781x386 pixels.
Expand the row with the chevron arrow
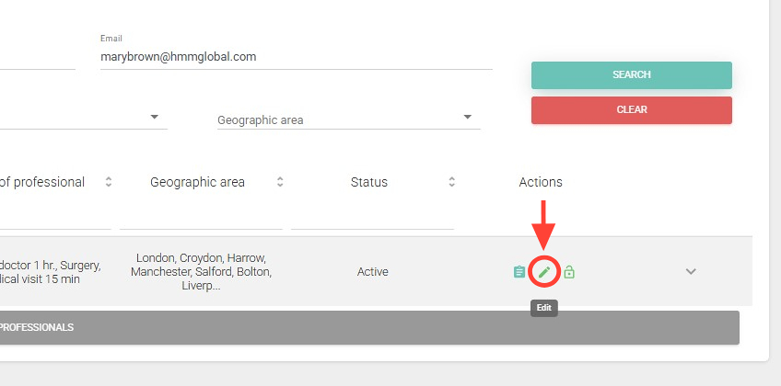click(x=692, y=271)
